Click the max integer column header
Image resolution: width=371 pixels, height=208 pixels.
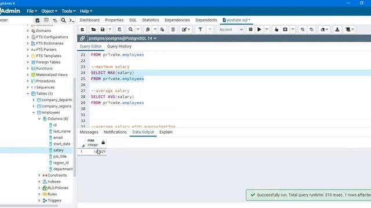(x=96, y=143)
